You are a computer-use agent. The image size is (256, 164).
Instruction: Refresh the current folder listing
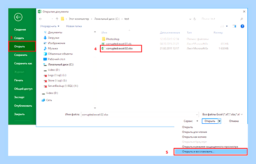(x=194, y=19)
